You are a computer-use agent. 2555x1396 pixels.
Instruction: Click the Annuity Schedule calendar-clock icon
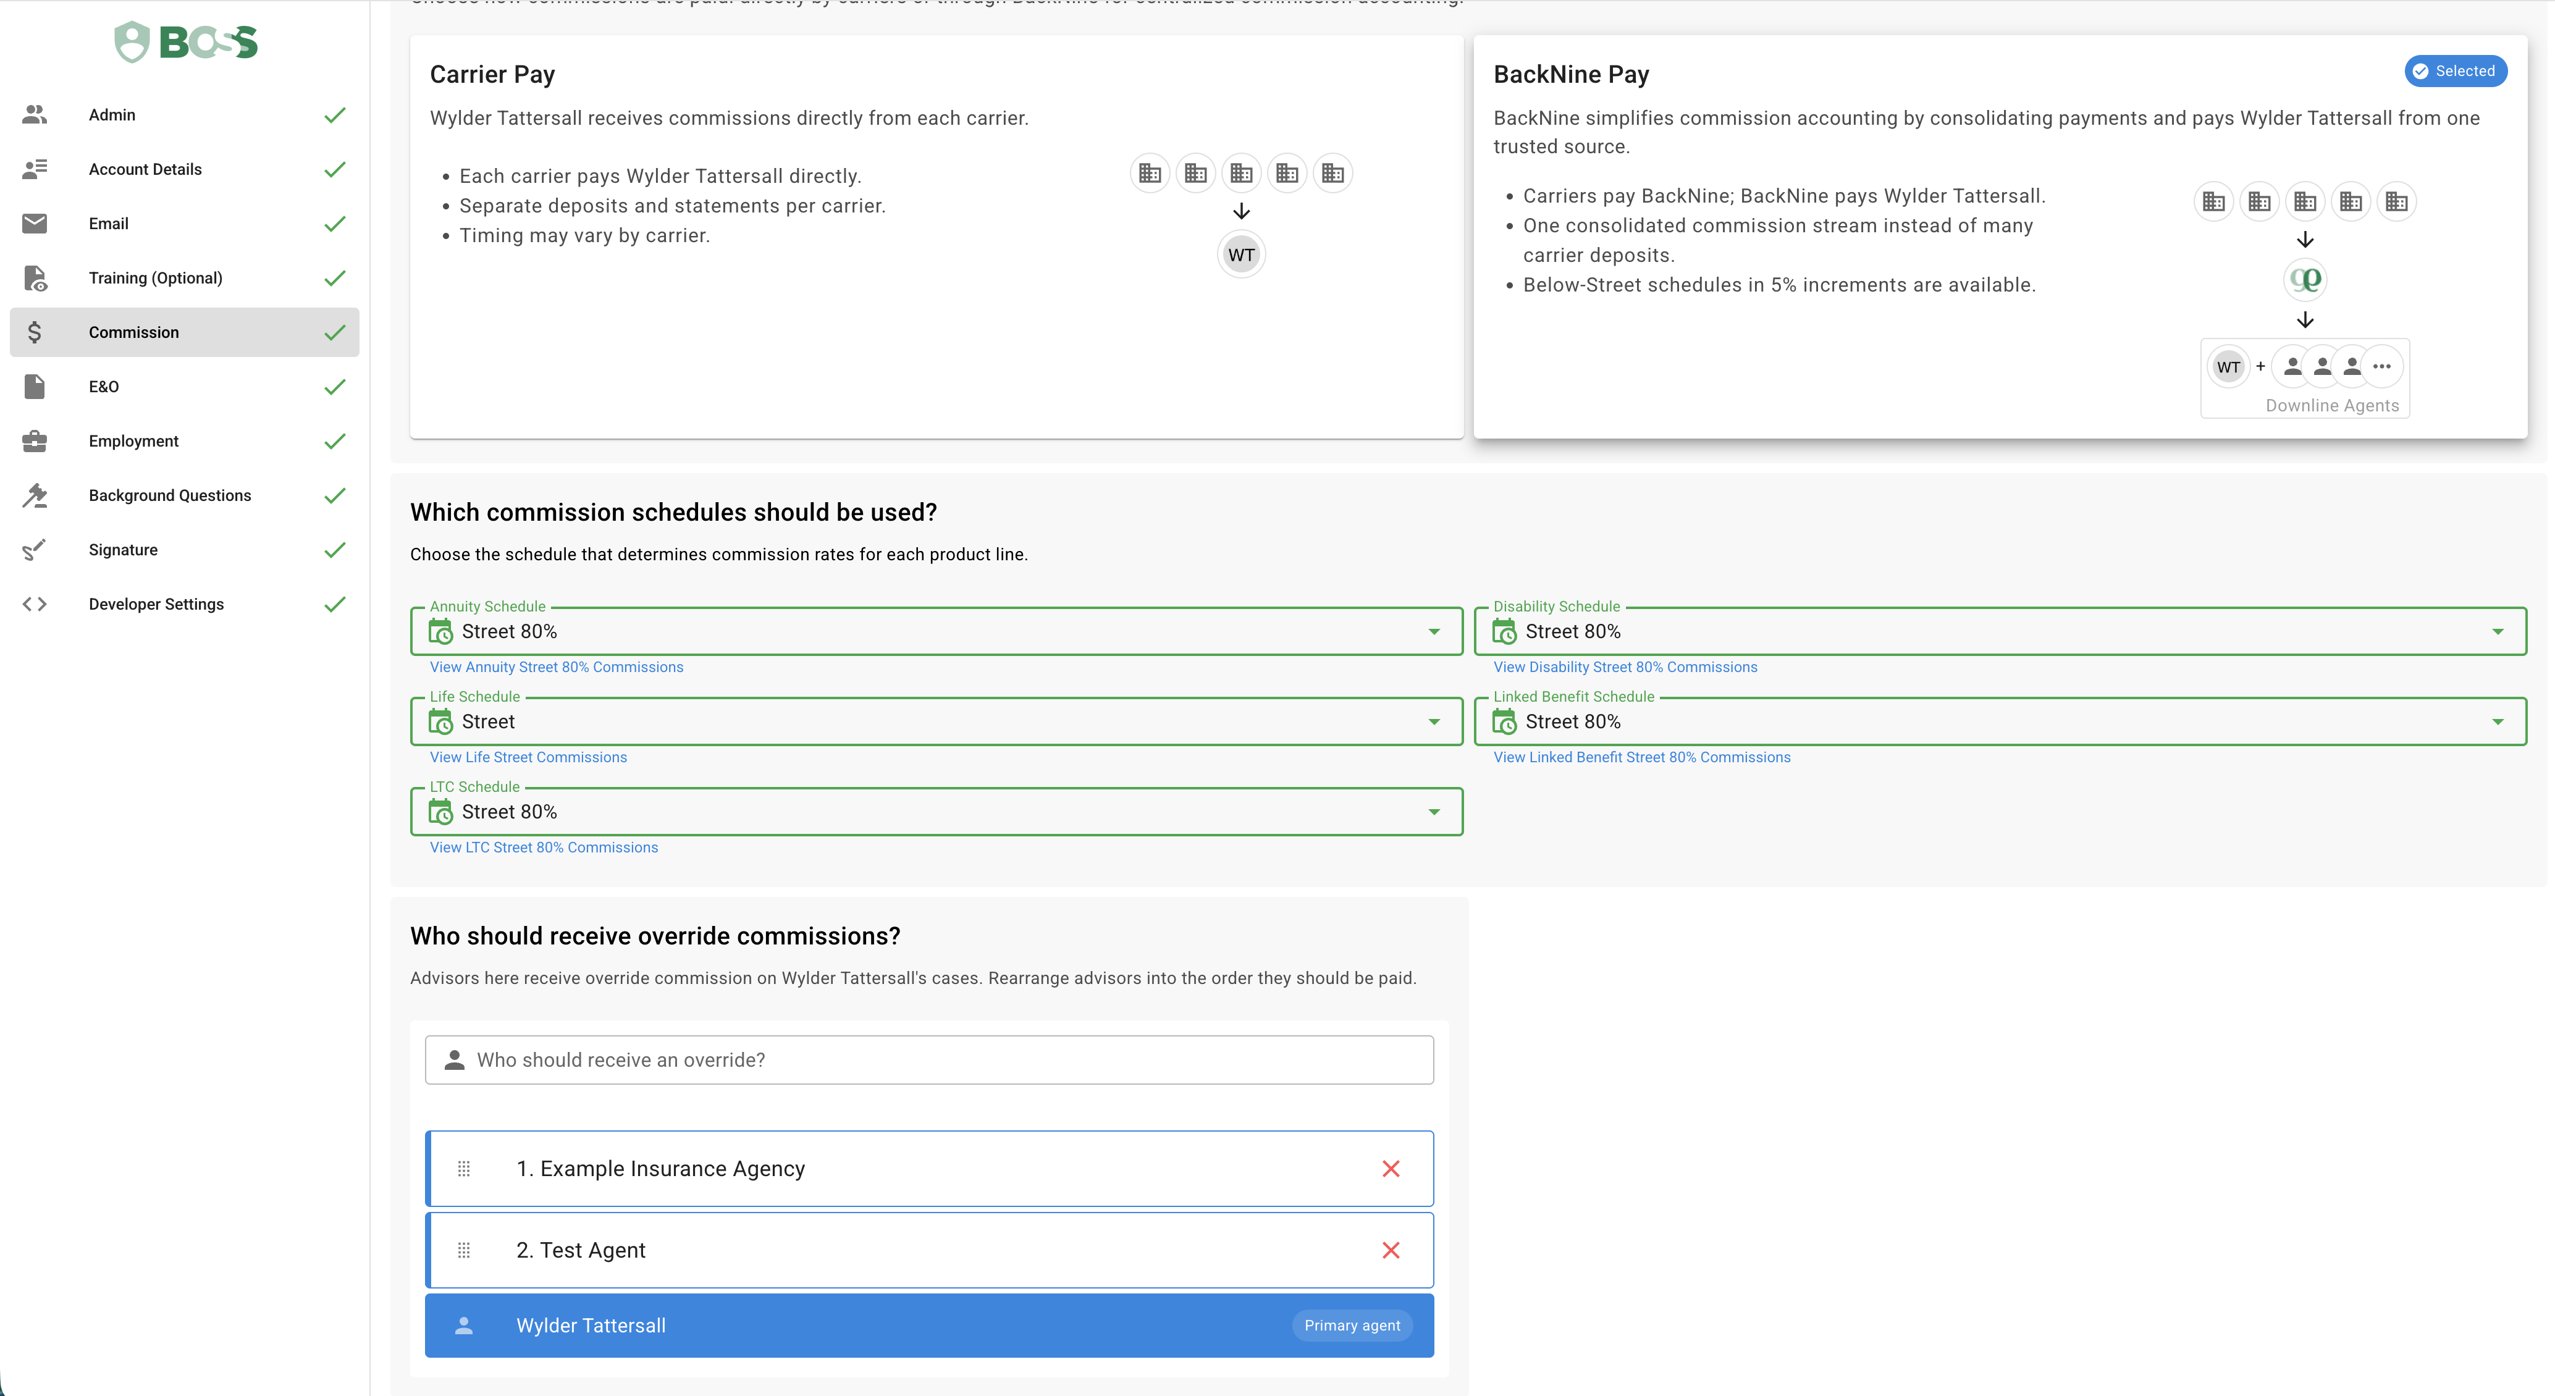tap(440, 631)
